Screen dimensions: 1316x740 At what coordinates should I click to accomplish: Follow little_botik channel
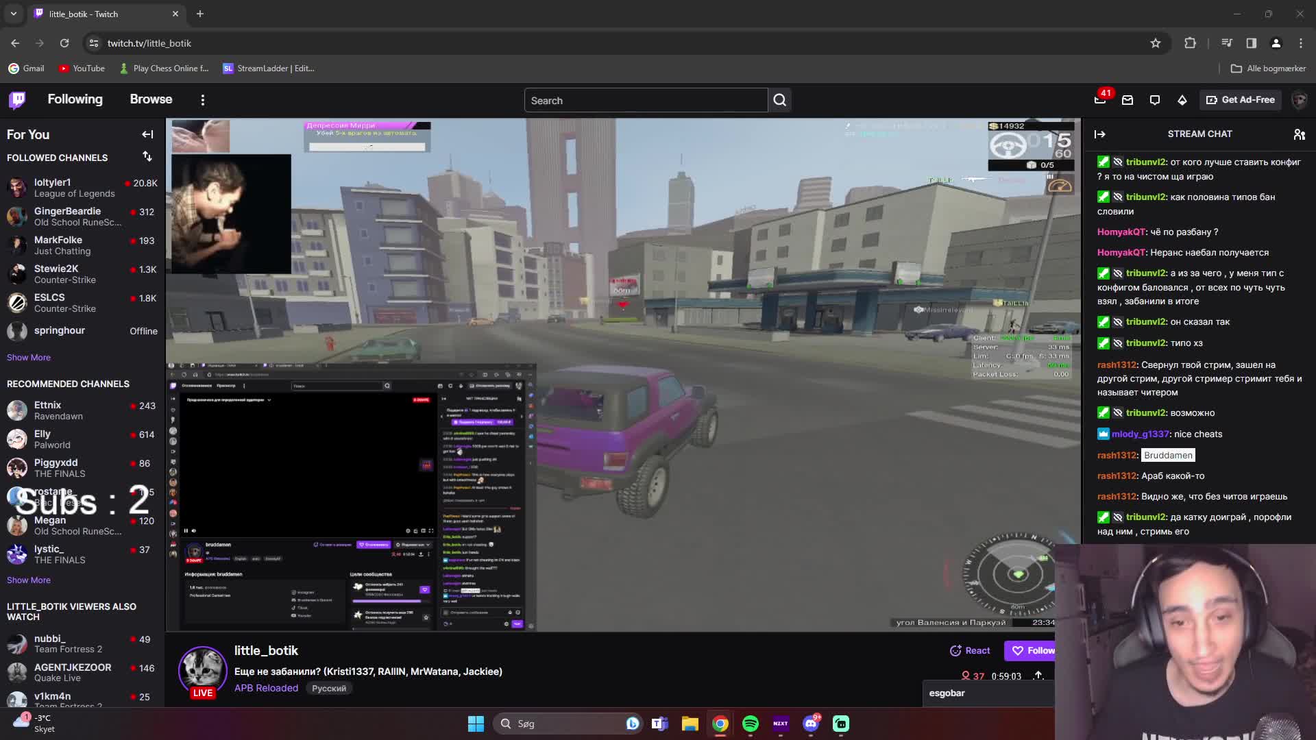(1030, 651)
